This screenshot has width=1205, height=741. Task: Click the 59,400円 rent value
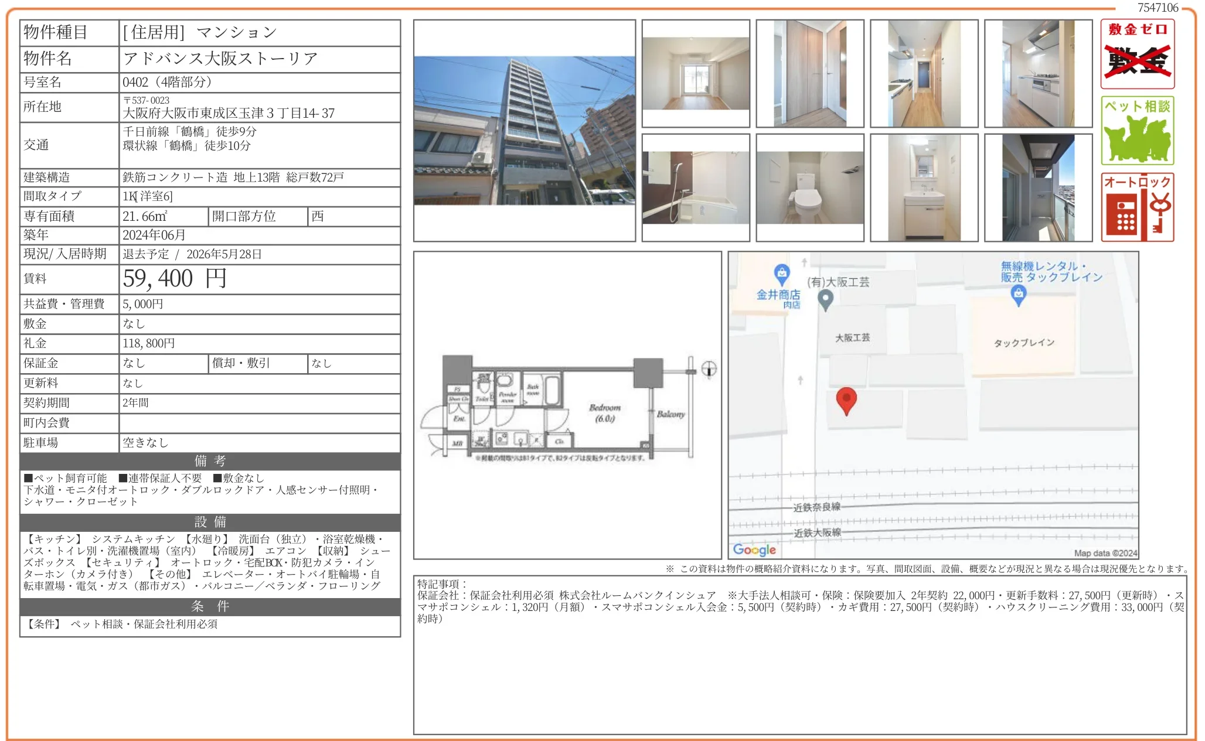click(175, 279)
